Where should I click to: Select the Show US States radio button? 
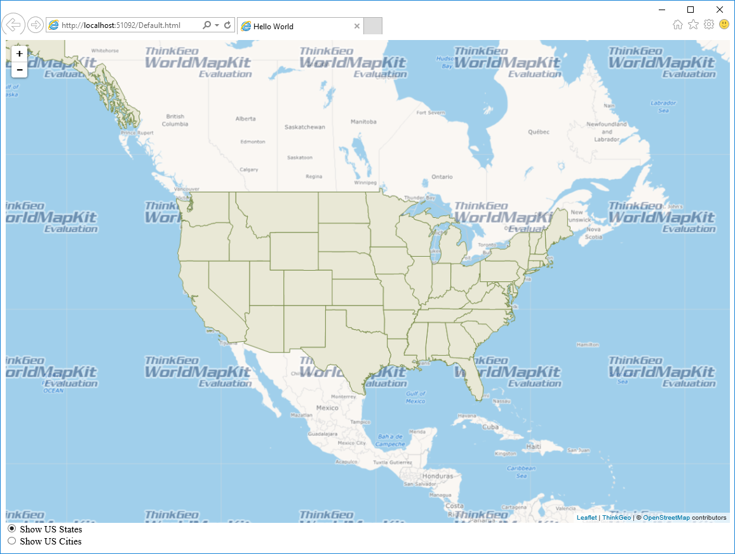tap(11, 529)
